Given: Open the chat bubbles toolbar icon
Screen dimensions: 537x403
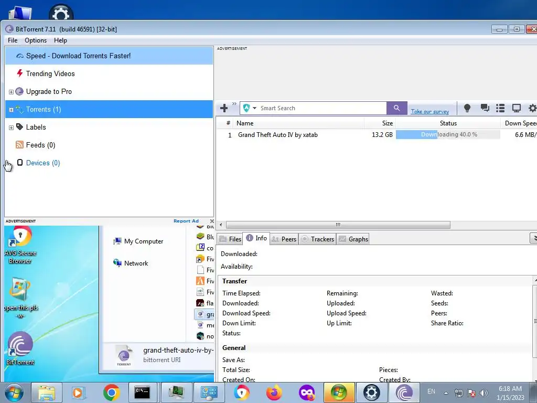Looking at the screenshot, I should pyautogui.click(x=485, y=108).
